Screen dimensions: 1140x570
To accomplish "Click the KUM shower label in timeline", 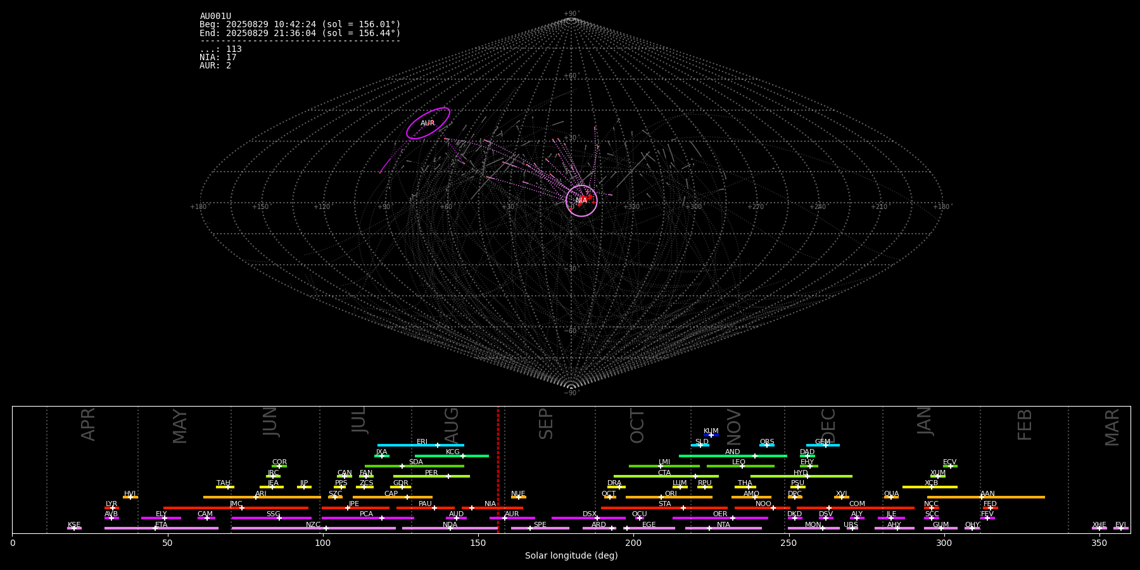I will click(711, 431).
